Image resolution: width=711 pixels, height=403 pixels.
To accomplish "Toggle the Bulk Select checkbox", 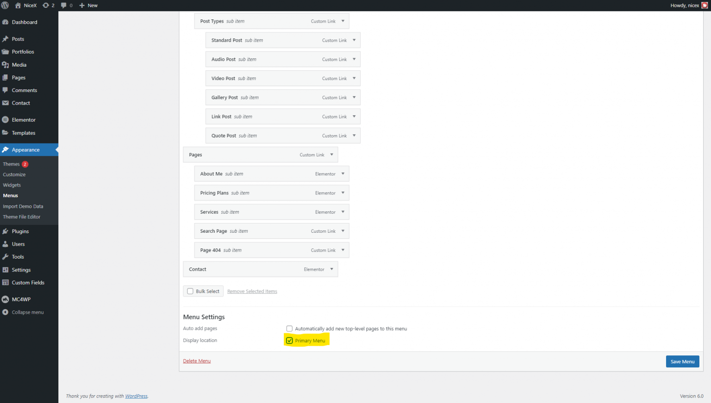I will [190, 291].
